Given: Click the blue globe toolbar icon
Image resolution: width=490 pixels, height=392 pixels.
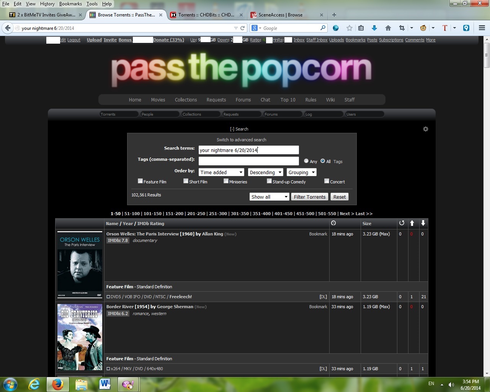Looking at the screenshot, I should (336, 28).
